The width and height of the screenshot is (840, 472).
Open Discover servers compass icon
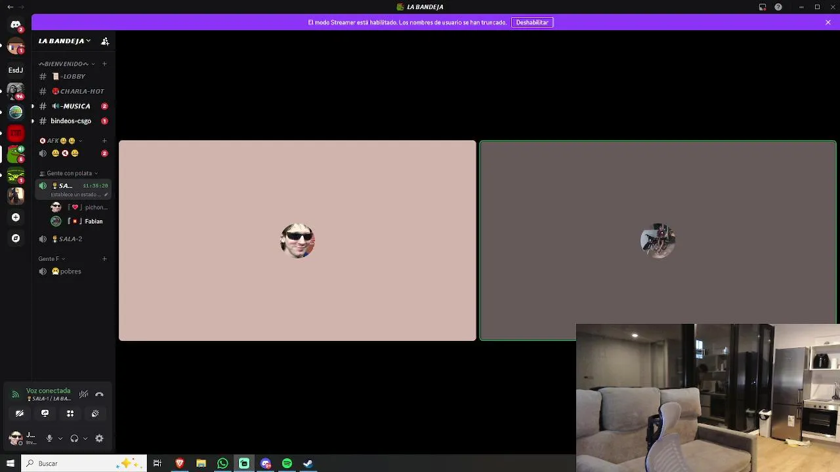pos(16,239)
